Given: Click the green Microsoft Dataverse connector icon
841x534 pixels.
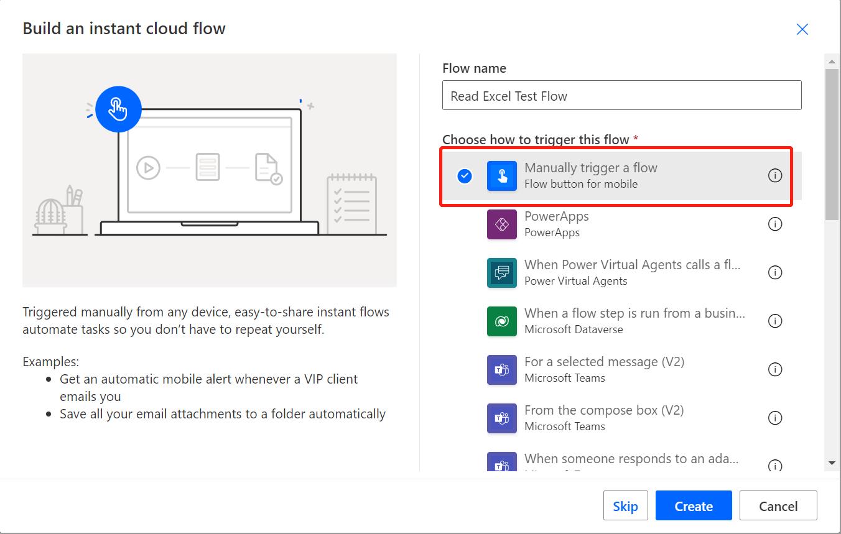Looking at the screenshot, I should point(501,321).
